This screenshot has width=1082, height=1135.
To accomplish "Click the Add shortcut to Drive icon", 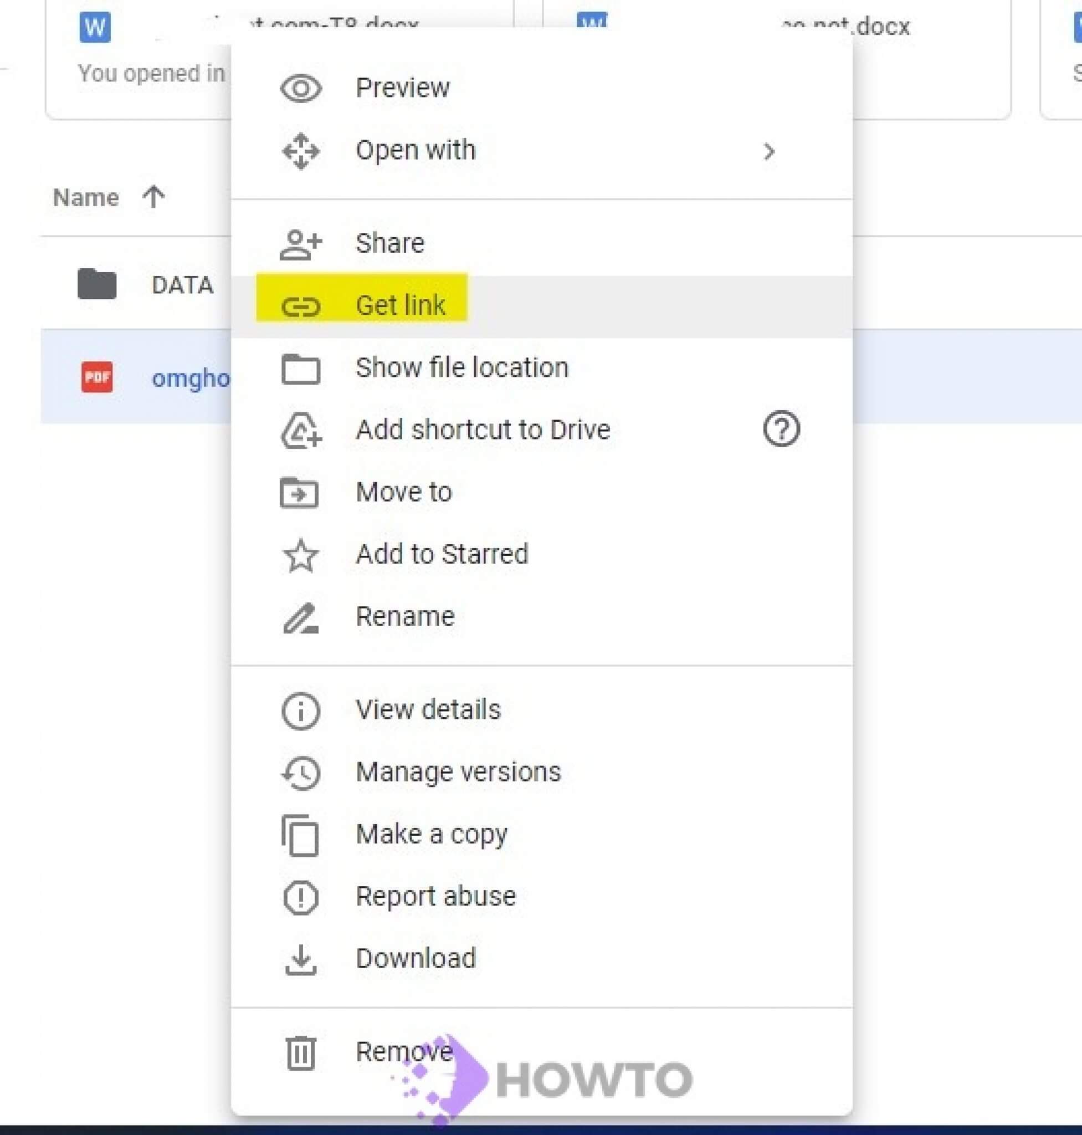I will click(x=300, y=431).
